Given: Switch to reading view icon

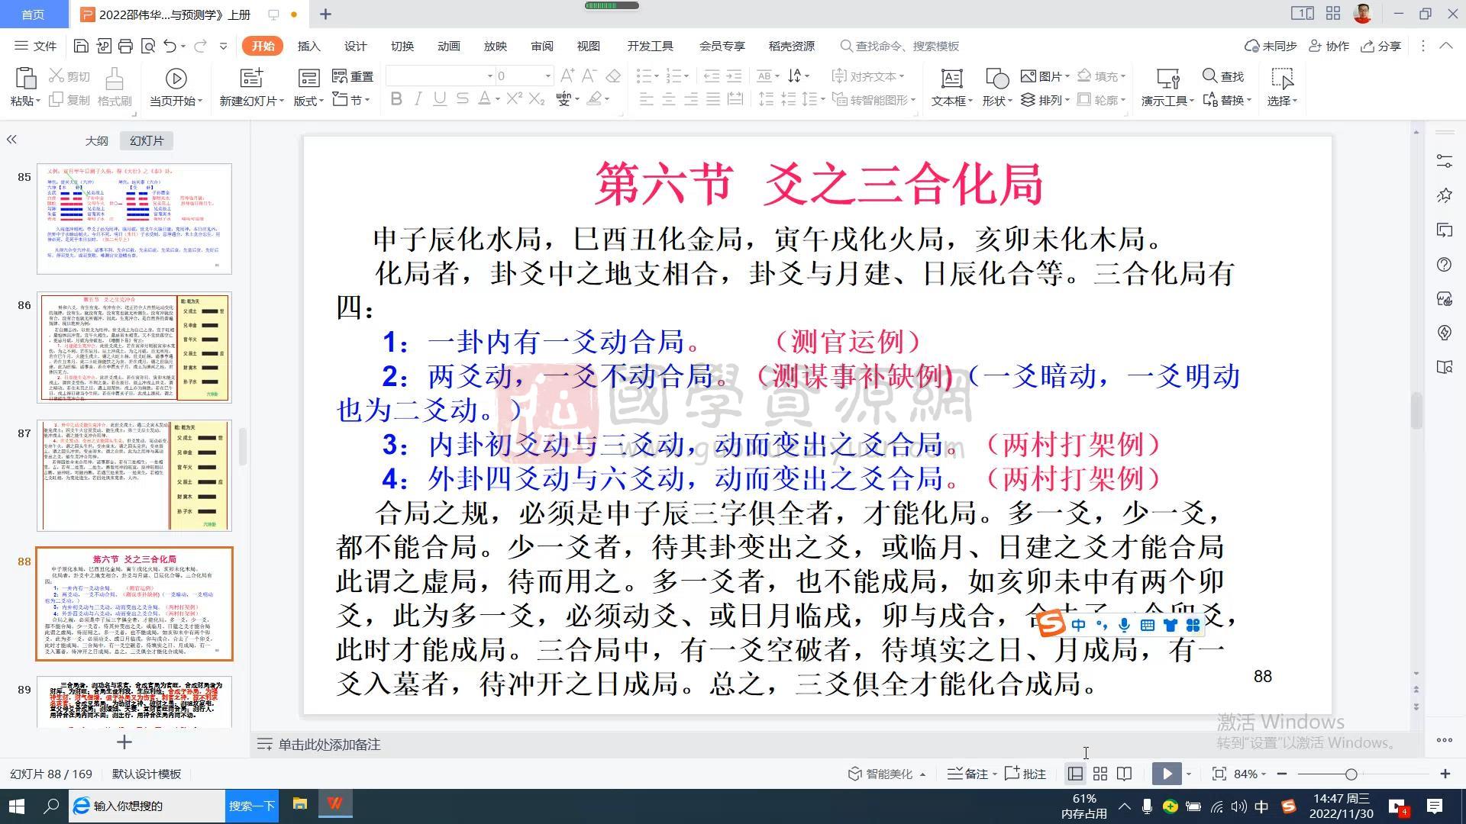Looking at the screenshot, I should click(x=1124, y=774).
